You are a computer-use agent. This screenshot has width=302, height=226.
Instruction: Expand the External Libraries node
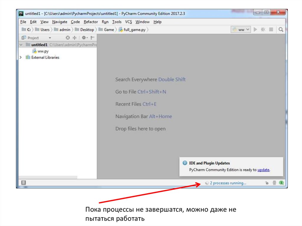click(21, 57)
